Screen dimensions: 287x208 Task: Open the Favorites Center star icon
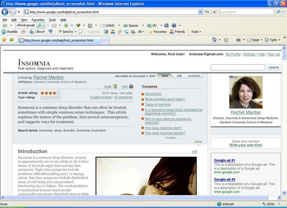point(4,40)
